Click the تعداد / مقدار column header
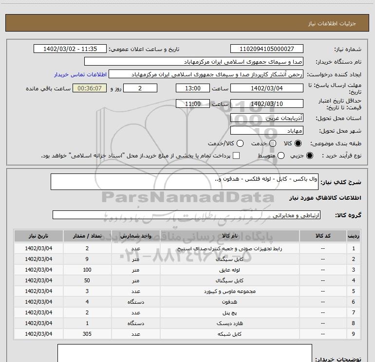Screen dimensions: 375x362 (87, 236)
